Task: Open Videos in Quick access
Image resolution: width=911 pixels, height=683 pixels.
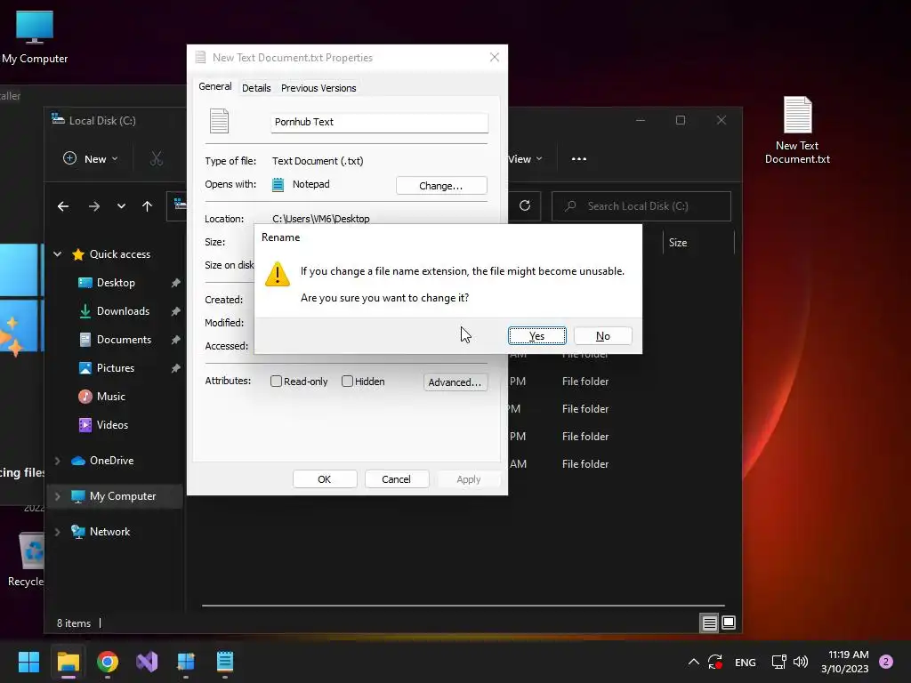Action: (x=112, y=425)
